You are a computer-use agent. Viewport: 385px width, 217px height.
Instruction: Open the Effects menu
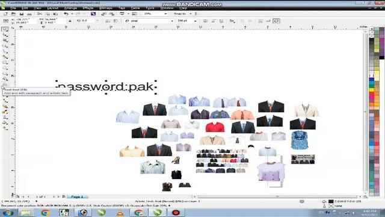88,8
